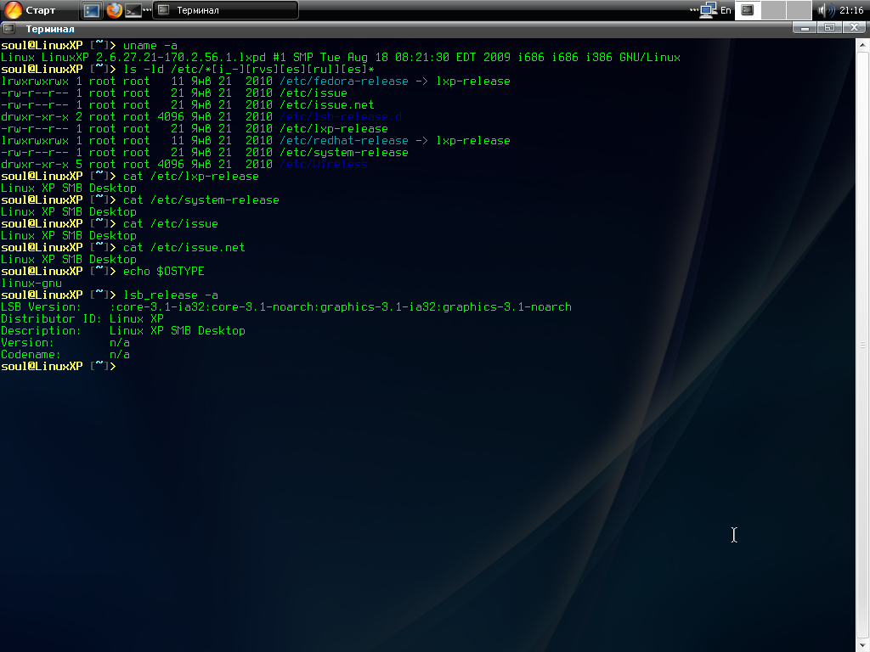Switch the keyboard layout indicator En
This screenshot has width=870, height=652.
click(726, 10)
